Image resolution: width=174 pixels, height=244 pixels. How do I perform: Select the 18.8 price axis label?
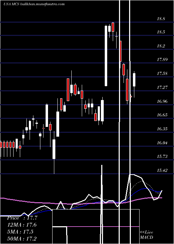[161, 19]
